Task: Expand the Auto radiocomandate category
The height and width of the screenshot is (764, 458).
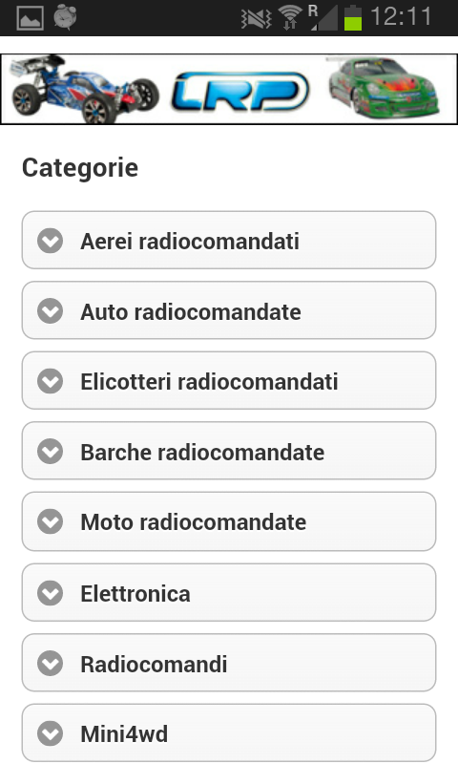Action: (229, 310)
